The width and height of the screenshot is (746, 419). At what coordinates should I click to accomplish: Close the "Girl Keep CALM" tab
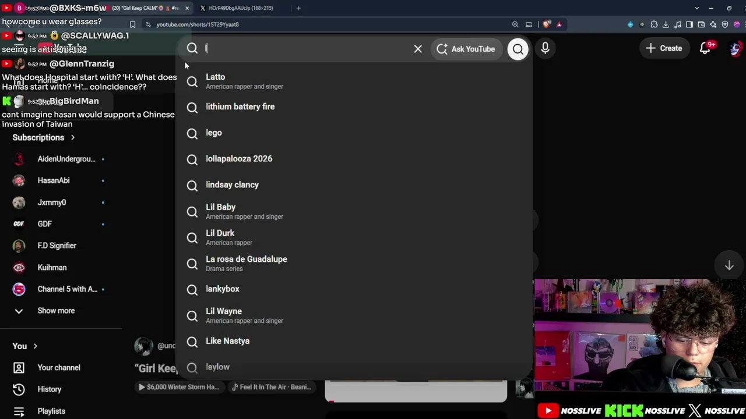pos(187,8)
